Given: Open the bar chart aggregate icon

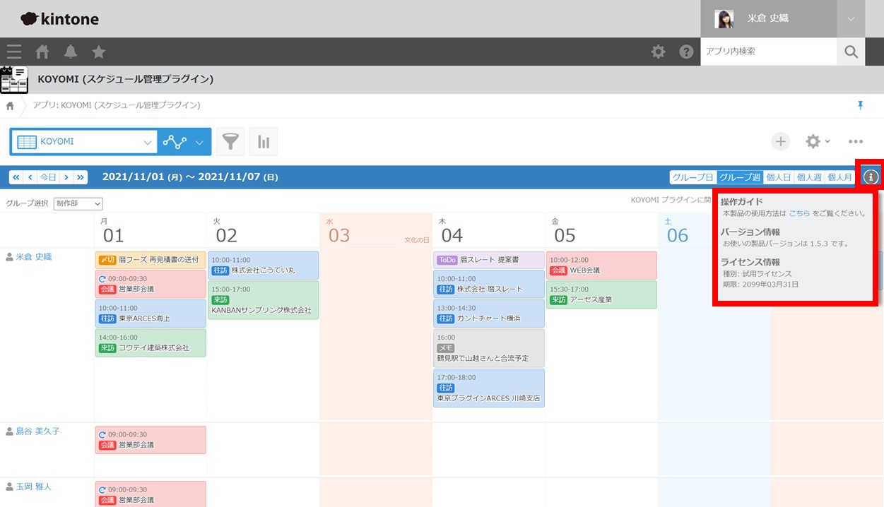Looking at the screenshot, I should [x=264, y=142].
